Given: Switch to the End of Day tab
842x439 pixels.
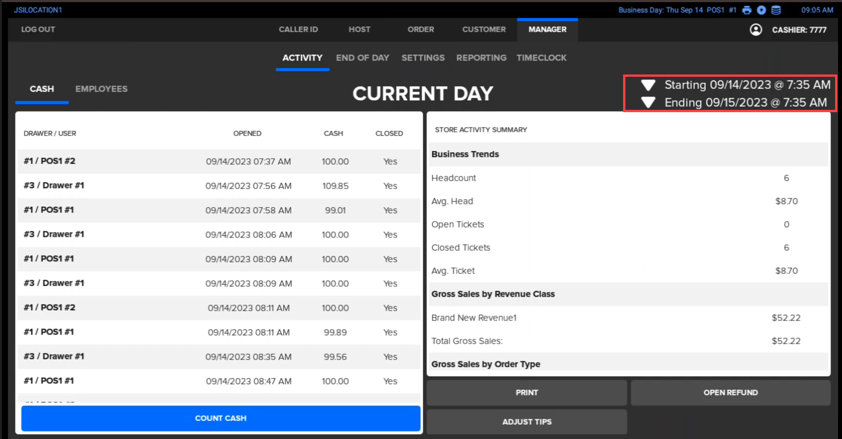Looking at the screenshot, I should click(x=362, y=58).
